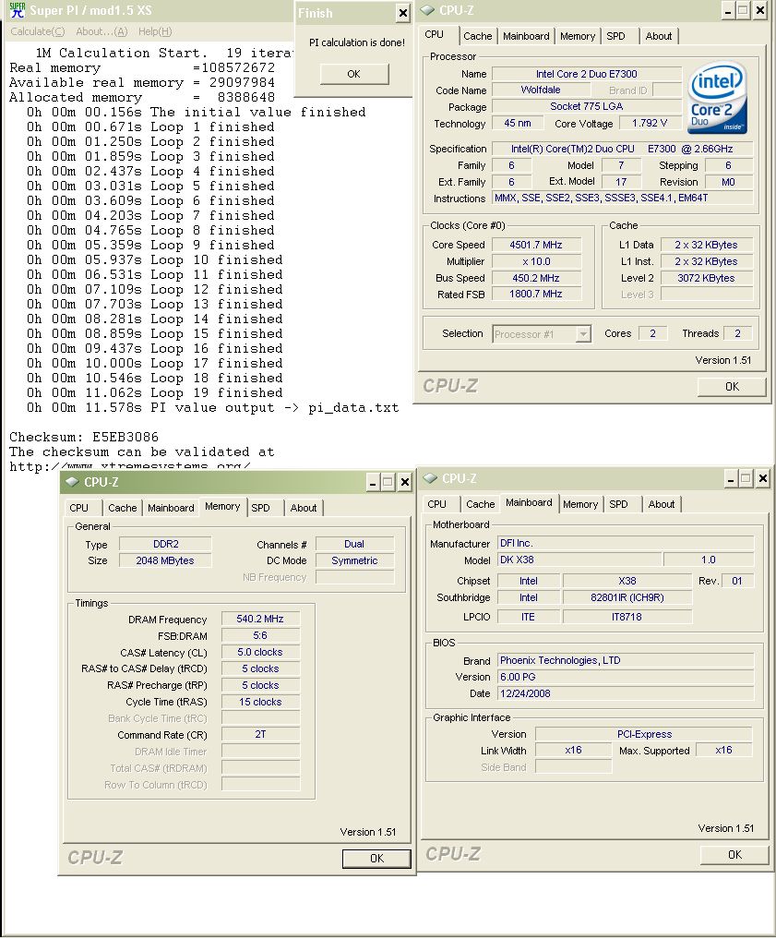Click the DRAM Frequency value 540.2 MHz
This screenshot has height=939, width=776.
point(260,619)
